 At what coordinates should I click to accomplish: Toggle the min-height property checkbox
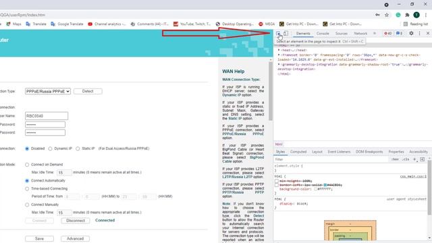click(276, 181)
